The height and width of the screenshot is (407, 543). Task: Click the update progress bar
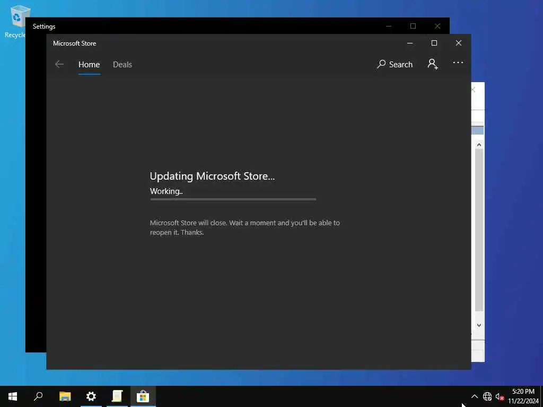233,199
